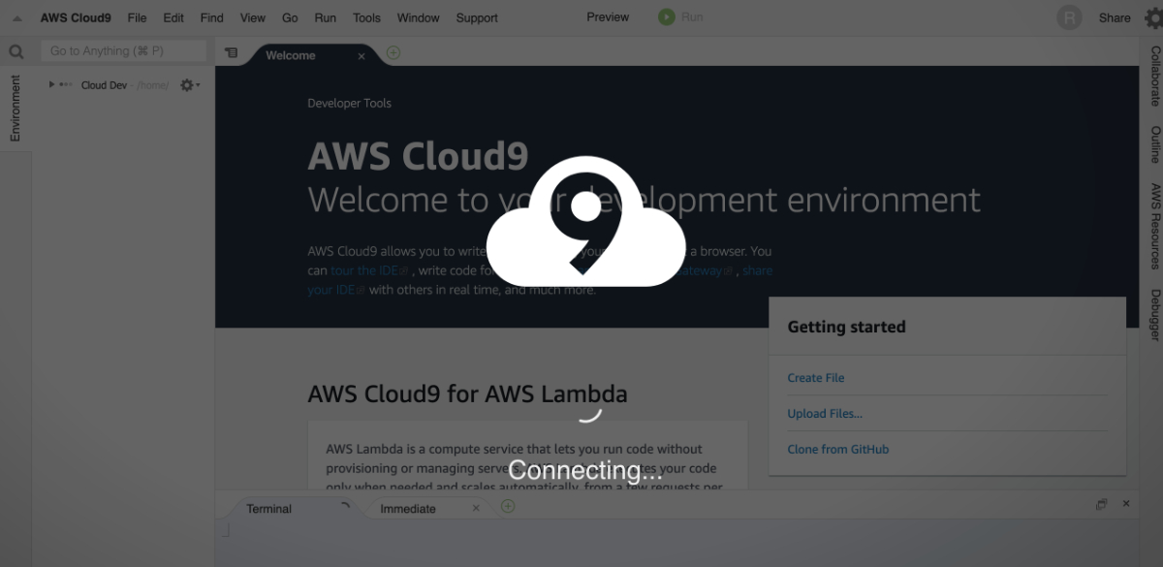The image size is (1163, 567).
Task: Close the Welcome tab
Action: [x=361, y=56]
